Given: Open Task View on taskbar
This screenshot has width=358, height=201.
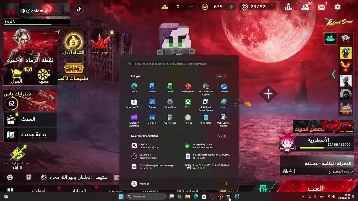Looking at the screenshot, I should pyautogui.click(x=171, y=197).
